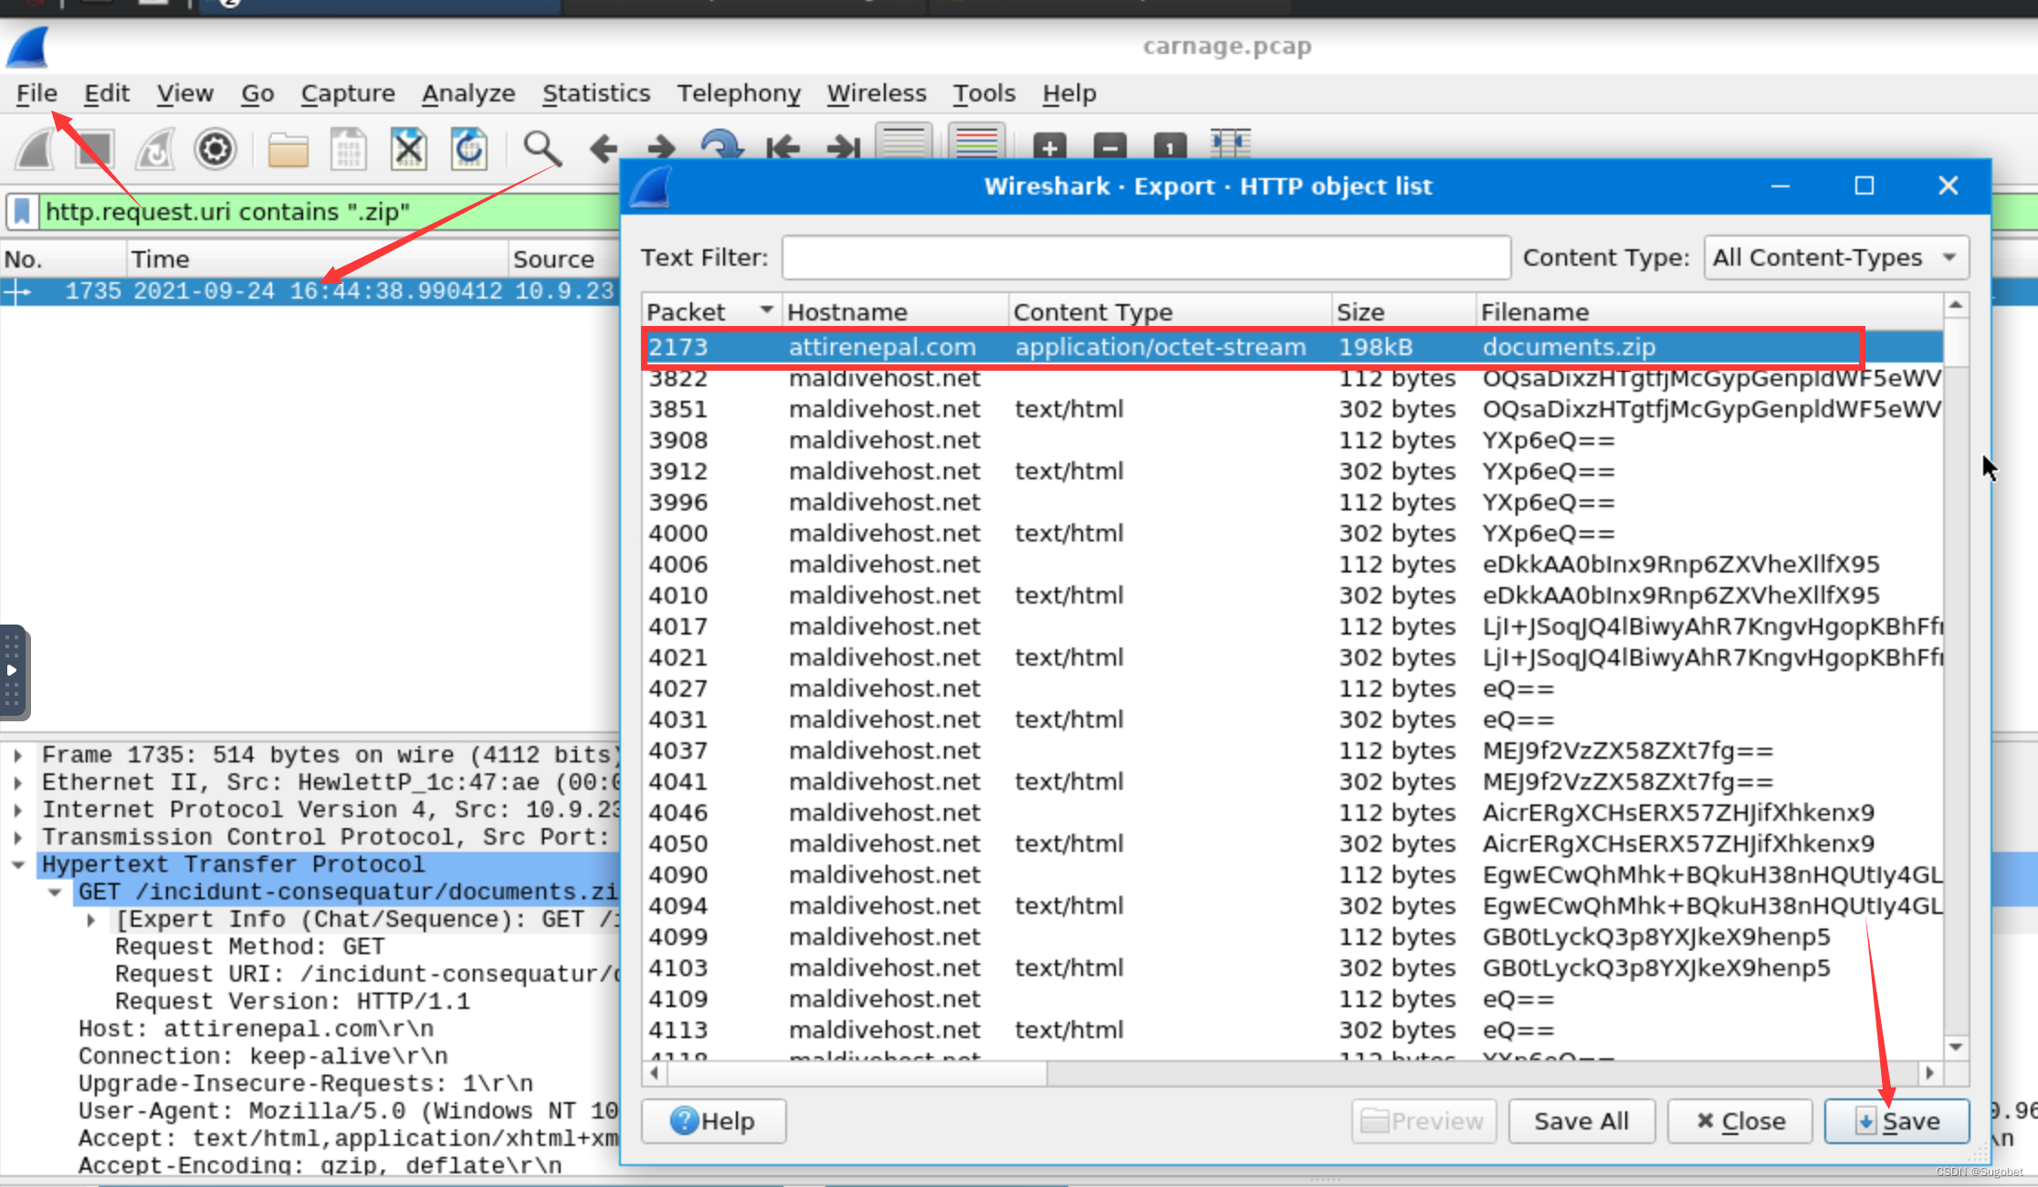Click the Save All button
The height and width of the screenshot is (1187, 2038).
pyautogui.click(x=1581, y=1121)
